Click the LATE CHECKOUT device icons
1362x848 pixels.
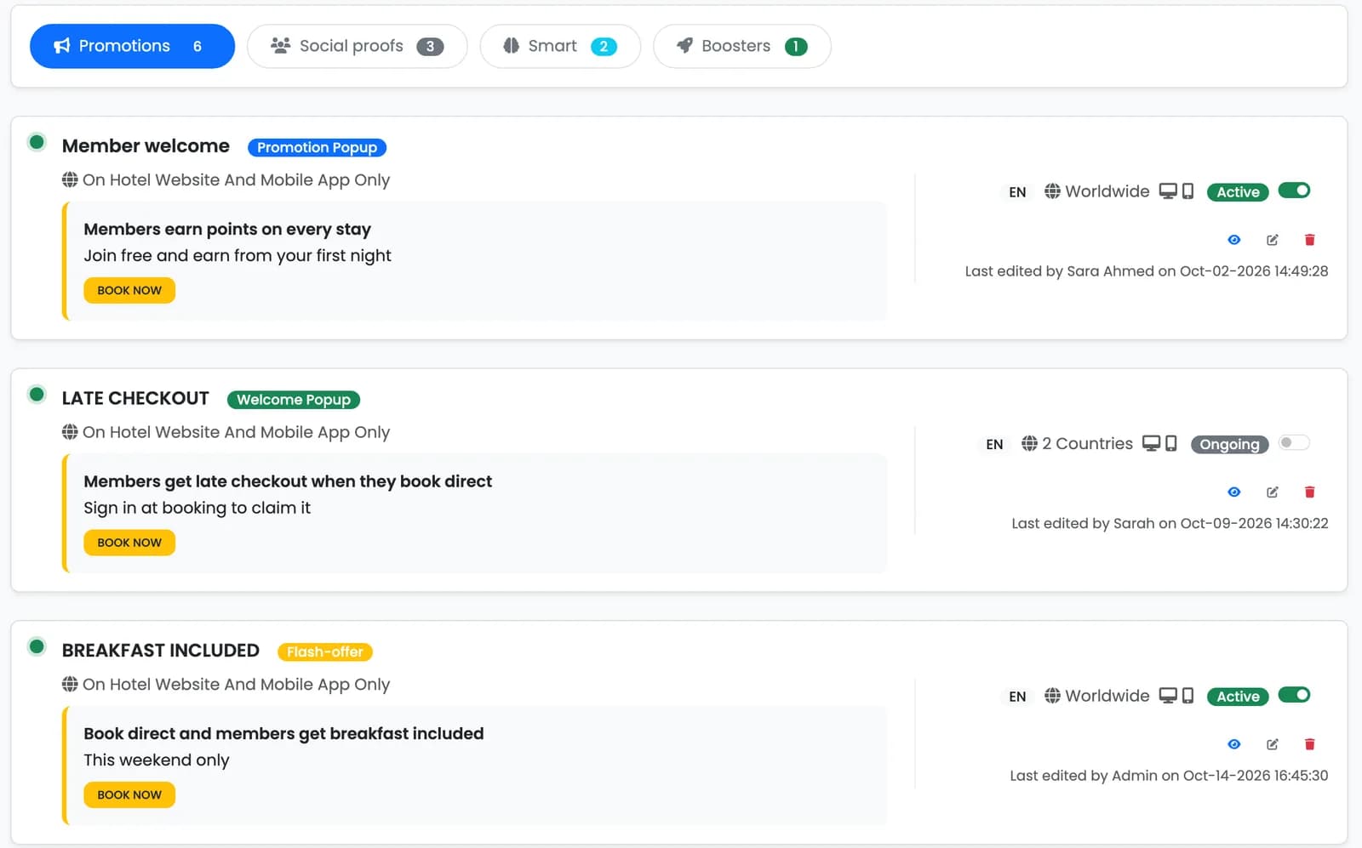click(x=1159, y=443)
